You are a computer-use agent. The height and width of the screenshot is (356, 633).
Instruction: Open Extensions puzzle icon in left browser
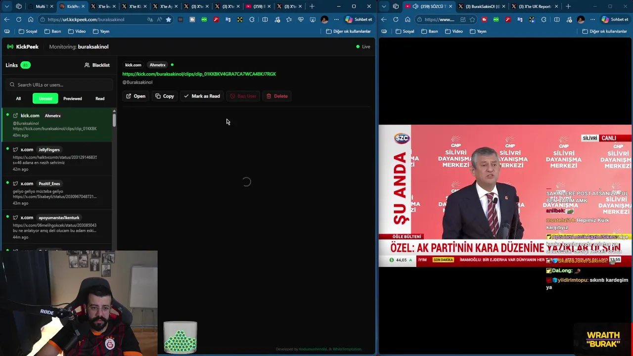(252, 19)
